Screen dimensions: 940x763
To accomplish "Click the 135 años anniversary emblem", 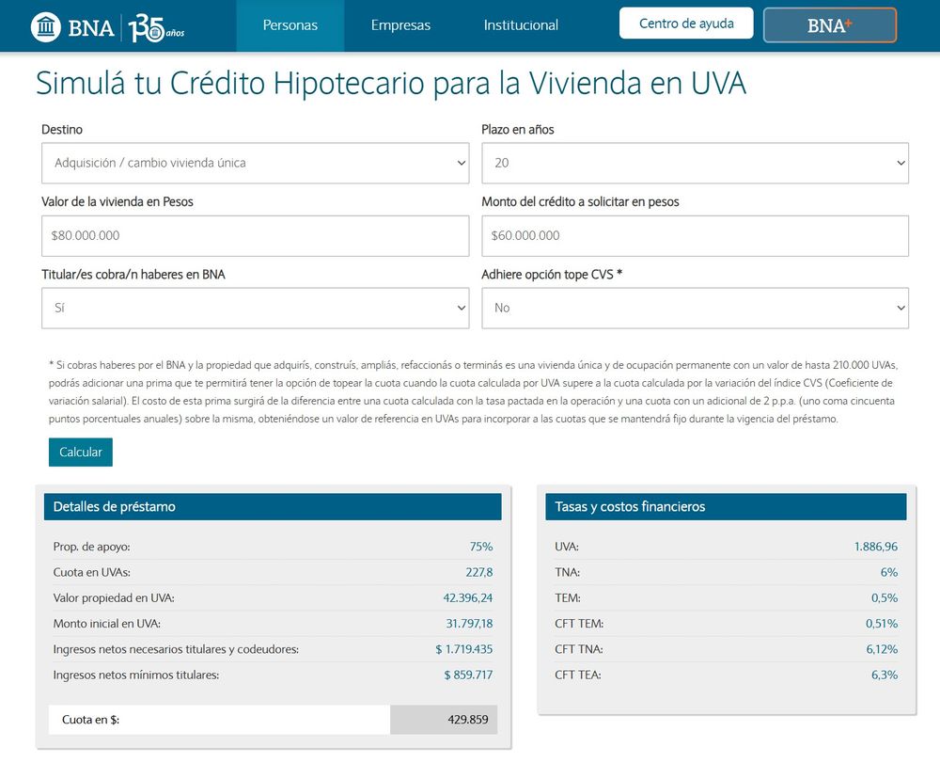I will (158, 25).
